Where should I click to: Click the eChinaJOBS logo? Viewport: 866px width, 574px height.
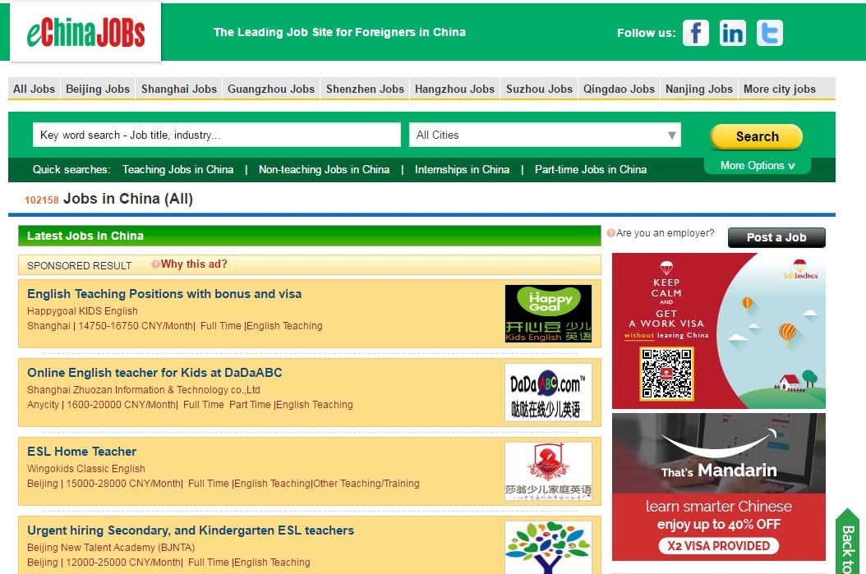pos(85,32)
